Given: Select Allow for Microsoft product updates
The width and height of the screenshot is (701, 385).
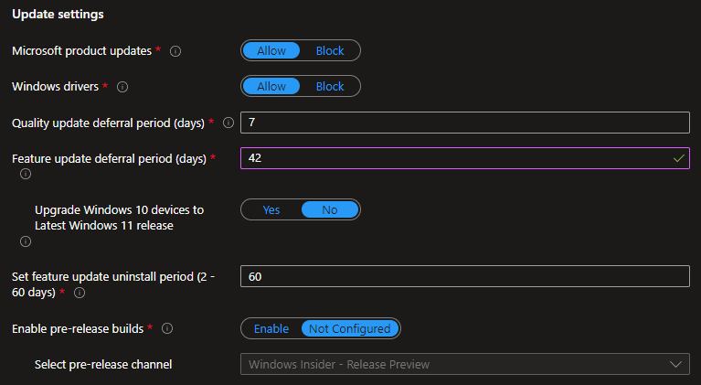Looking at the screenshot, I should pos(271,50).
